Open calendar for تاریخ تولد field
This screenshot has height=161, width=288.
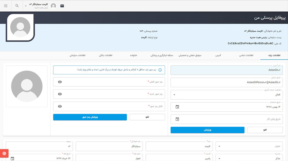click(x=12, y=158)
